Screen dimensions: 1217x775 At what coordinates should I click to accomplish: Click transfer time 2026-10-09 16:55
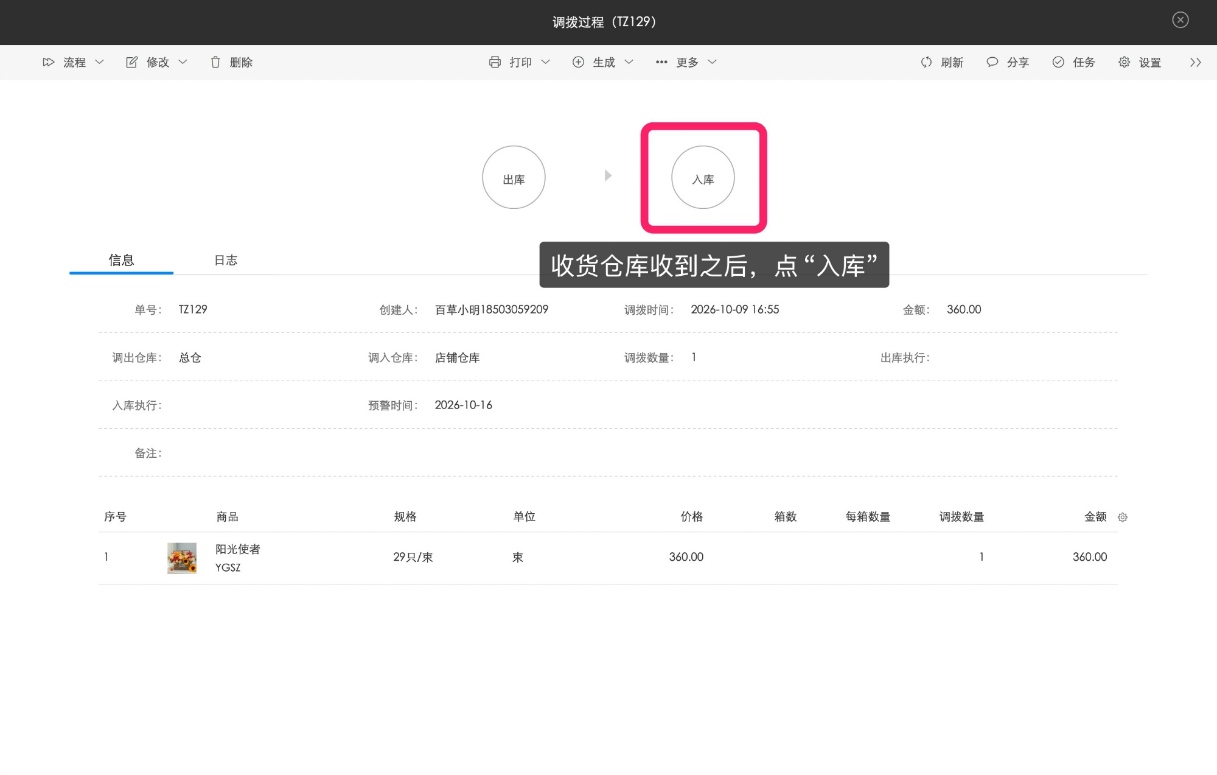click(735, 309)
